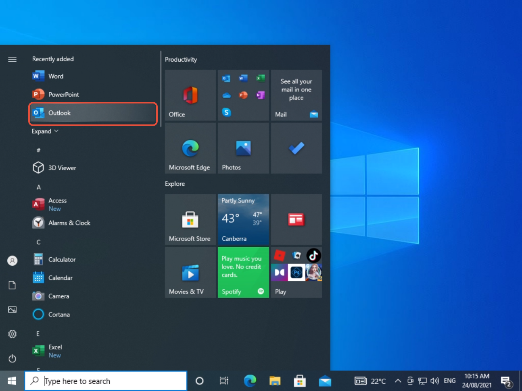Open the Microsoft Store tile
The width and height of the screenshot is (522, 391).
click(x=190, y=219)
